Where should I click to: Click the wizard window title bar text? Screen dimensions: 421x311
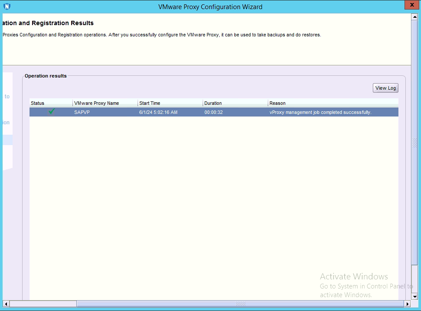210,6
